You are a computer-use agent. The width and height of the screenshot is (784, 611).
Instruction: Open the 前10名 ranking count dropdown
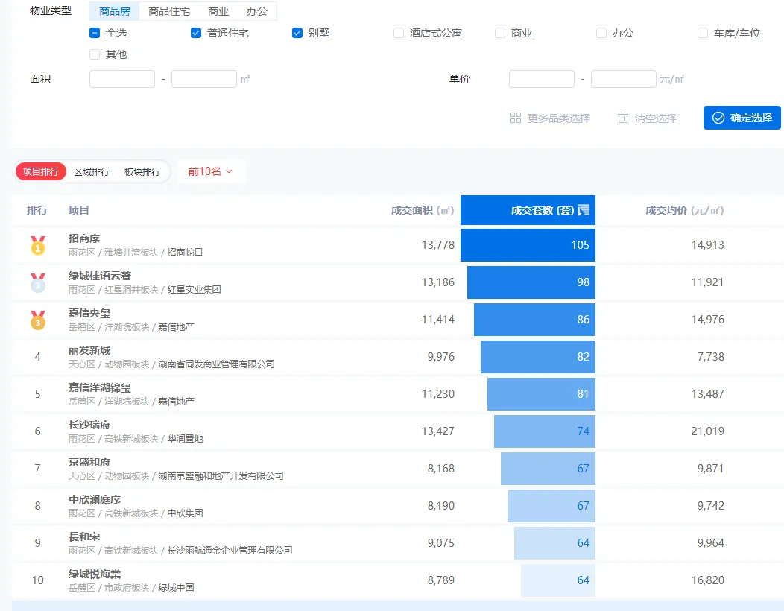(211, 171)
